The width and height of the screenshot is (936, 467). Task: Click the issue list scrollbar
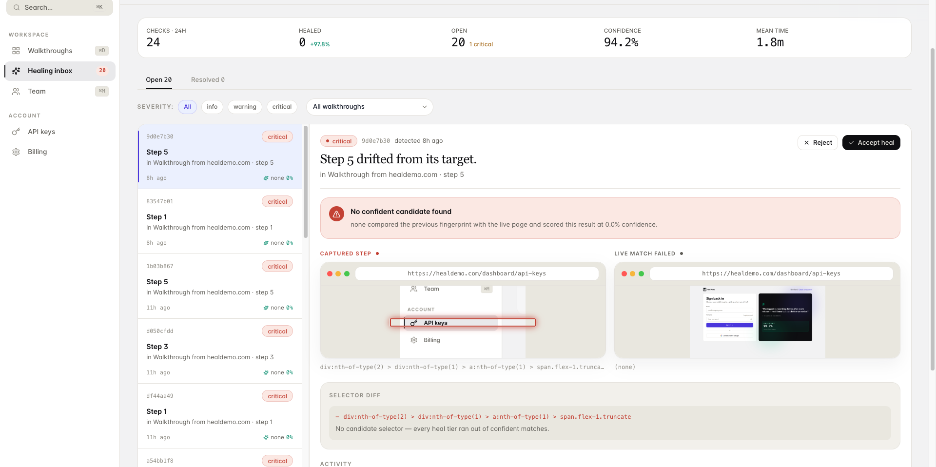pos(306,182)
